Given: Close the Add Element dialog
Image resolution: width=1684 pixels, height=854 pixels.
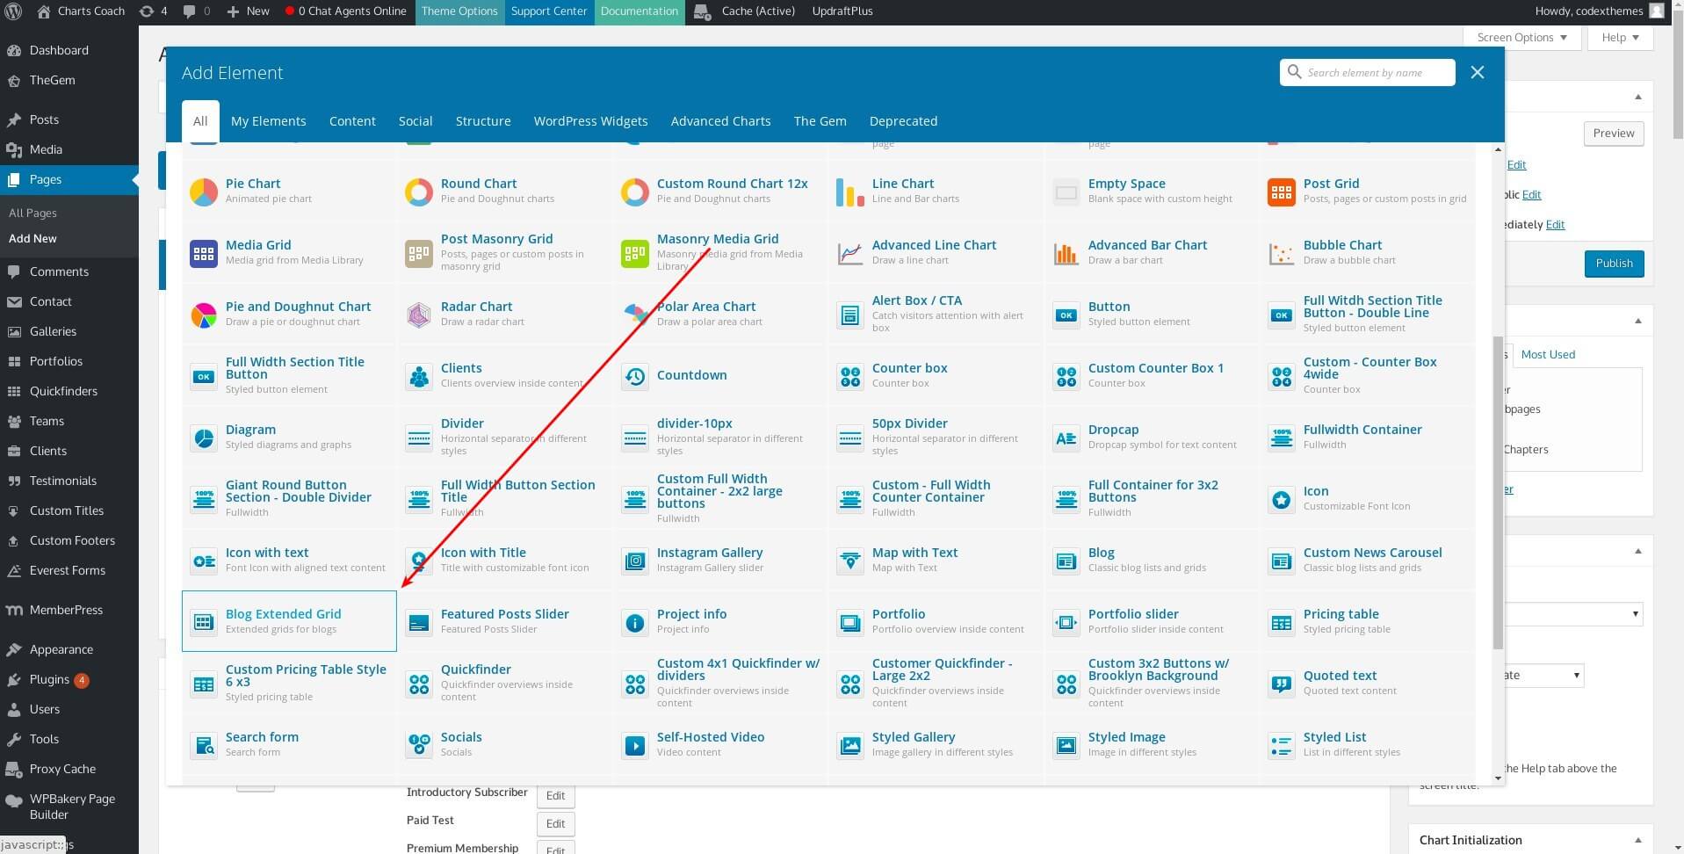Looking at the screenshot, I should (1478, 73).
